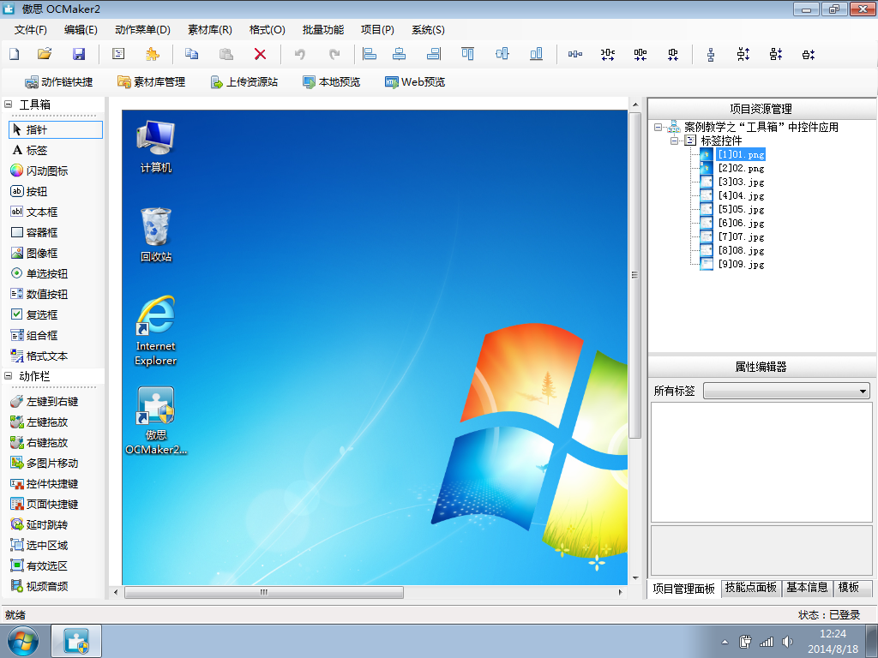
Task: Click the Redo arrow icon
Action: pyautogui.click(x=334, y=54)
